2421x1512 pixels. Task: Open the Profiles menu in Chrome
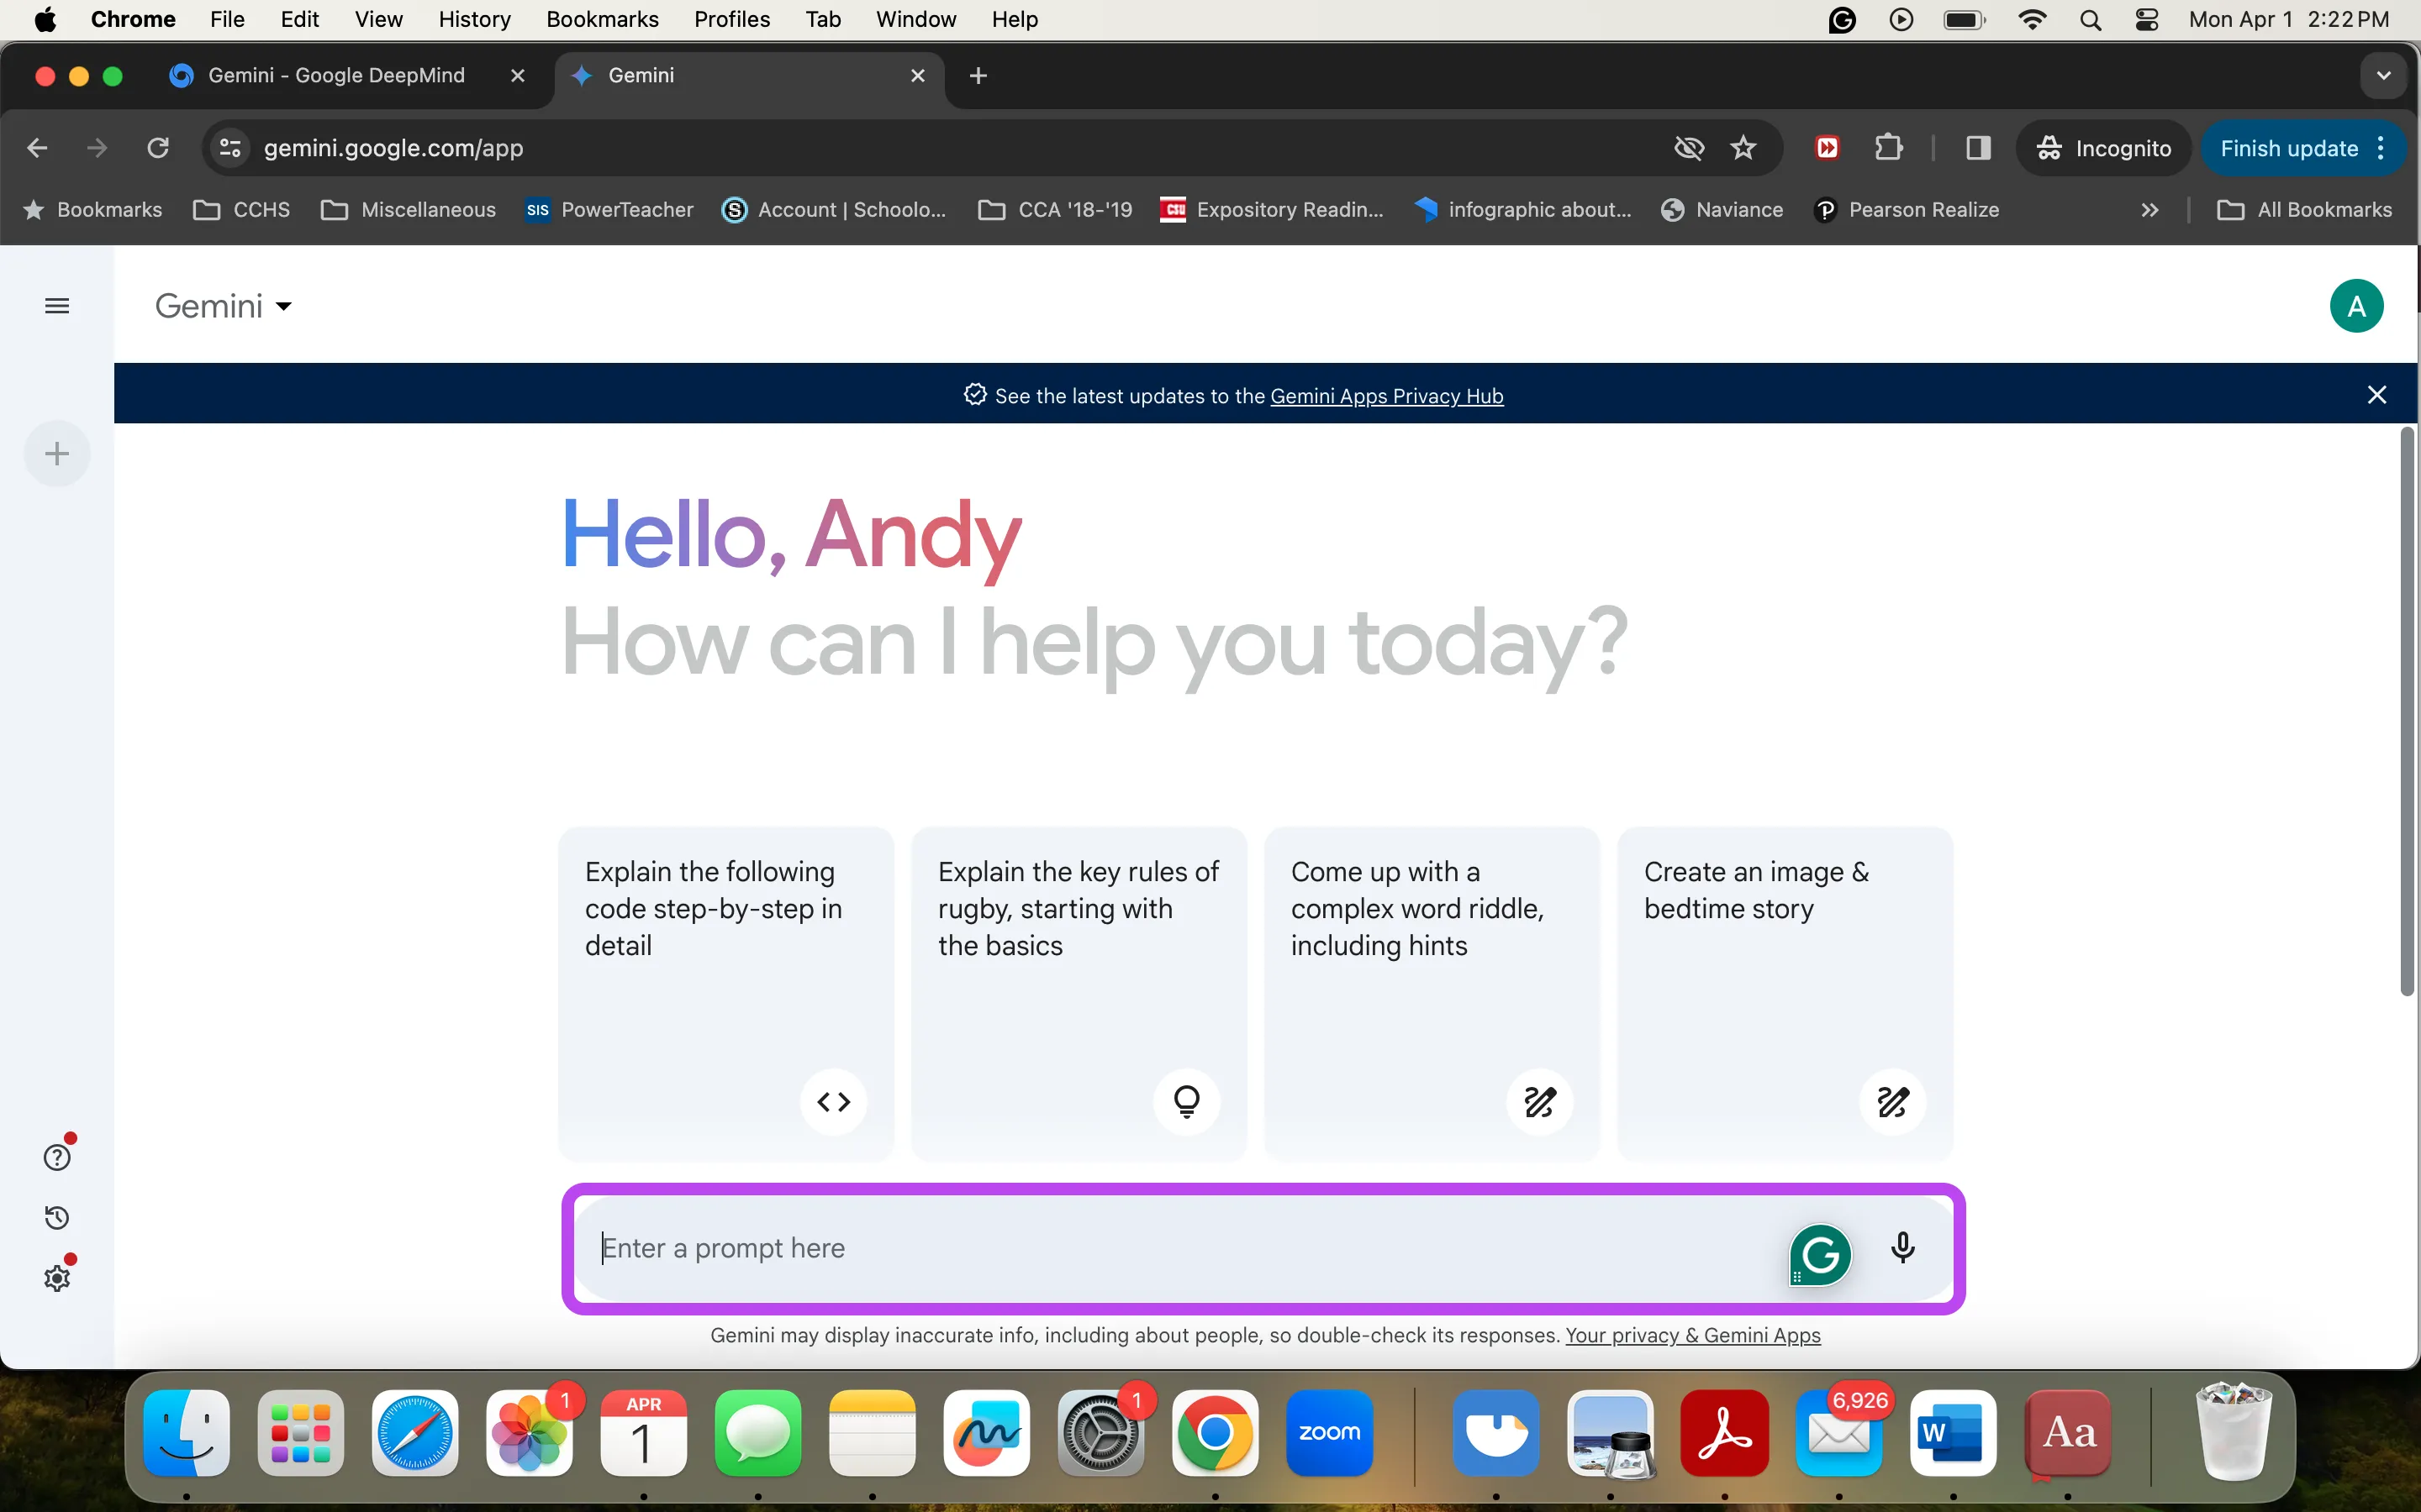pyautogui.click(x=729, y=19)
